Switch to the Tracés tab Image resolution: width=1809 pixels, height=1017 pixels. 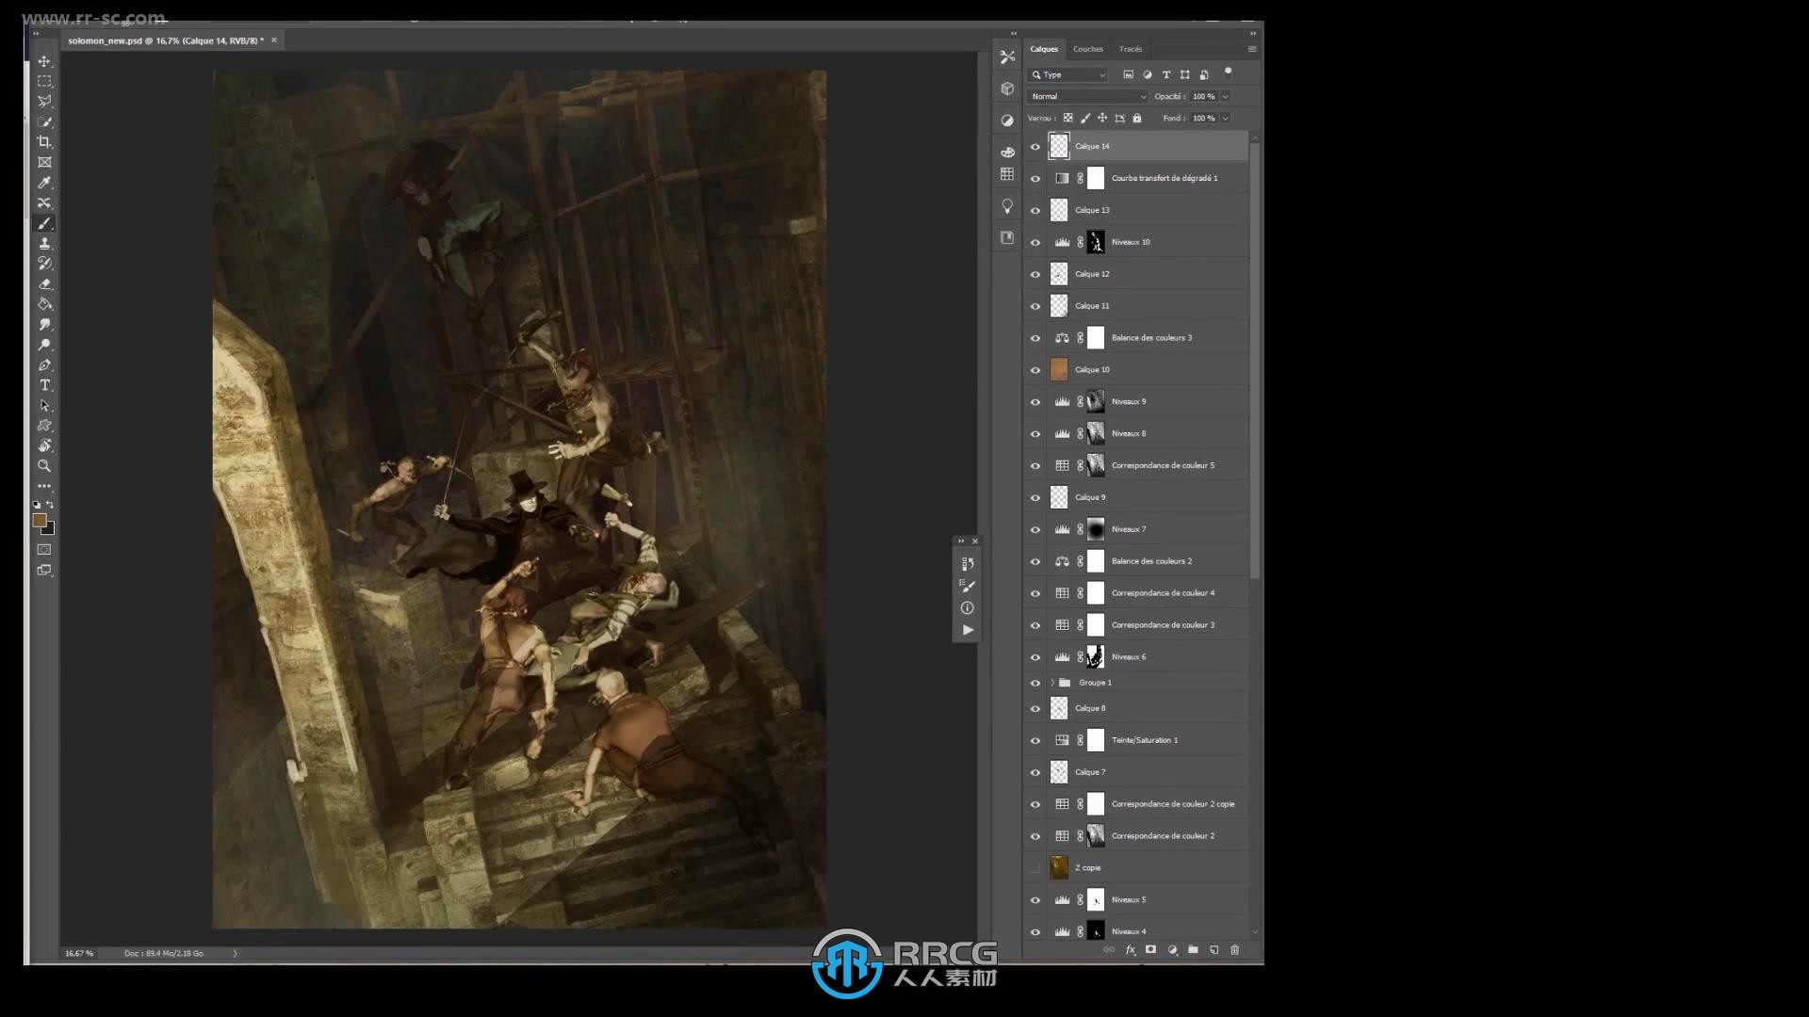[1131, 49]
